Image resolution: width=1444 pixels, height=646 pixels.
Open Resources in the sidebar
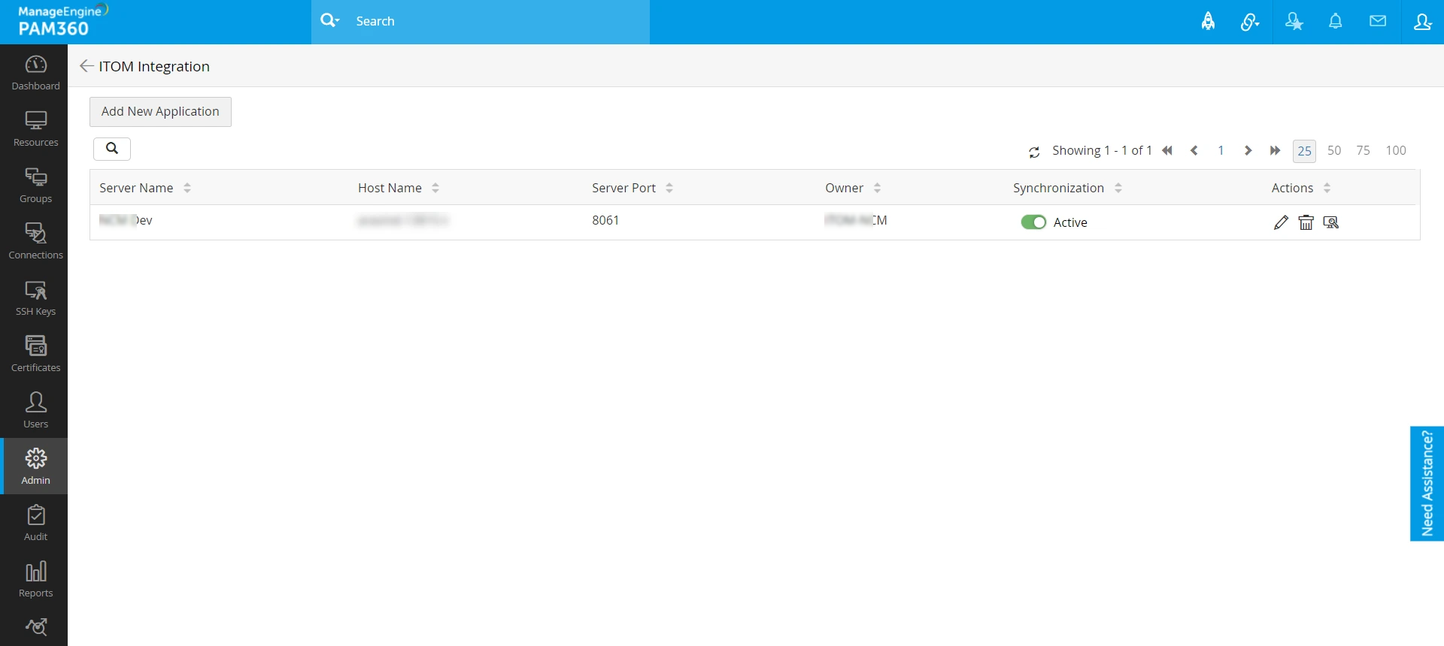click(x=35, y=129)
